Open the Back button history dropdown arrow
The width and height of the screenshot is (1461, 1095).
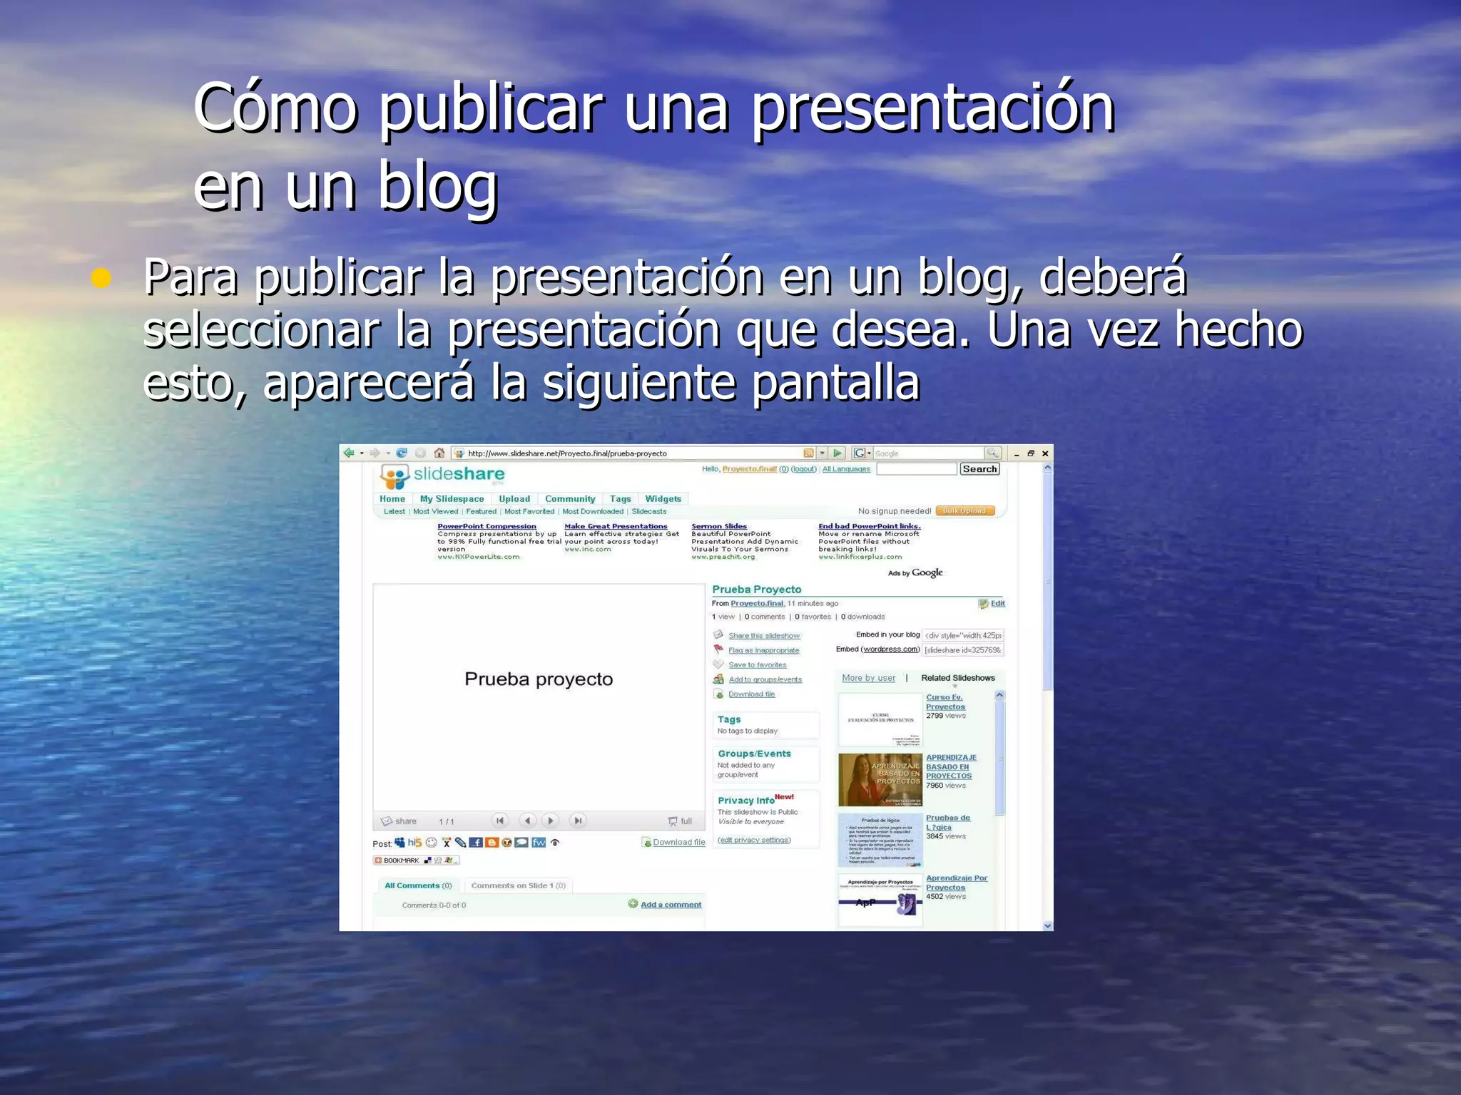click(x=362, y=453)
